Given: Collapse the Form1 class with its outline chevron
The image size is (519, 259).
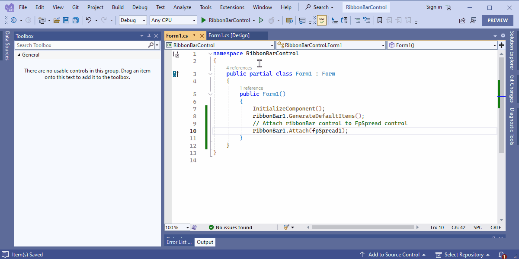Looking at the screenshot, I should 210,74.
